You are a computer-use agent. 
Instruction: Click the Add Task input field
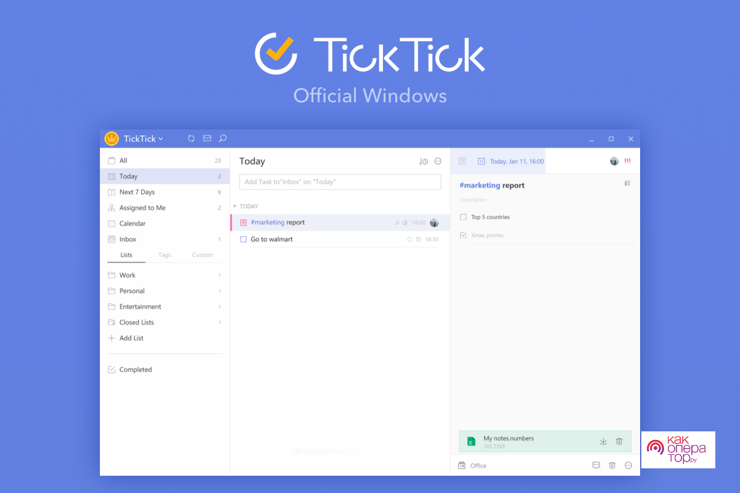340,182
